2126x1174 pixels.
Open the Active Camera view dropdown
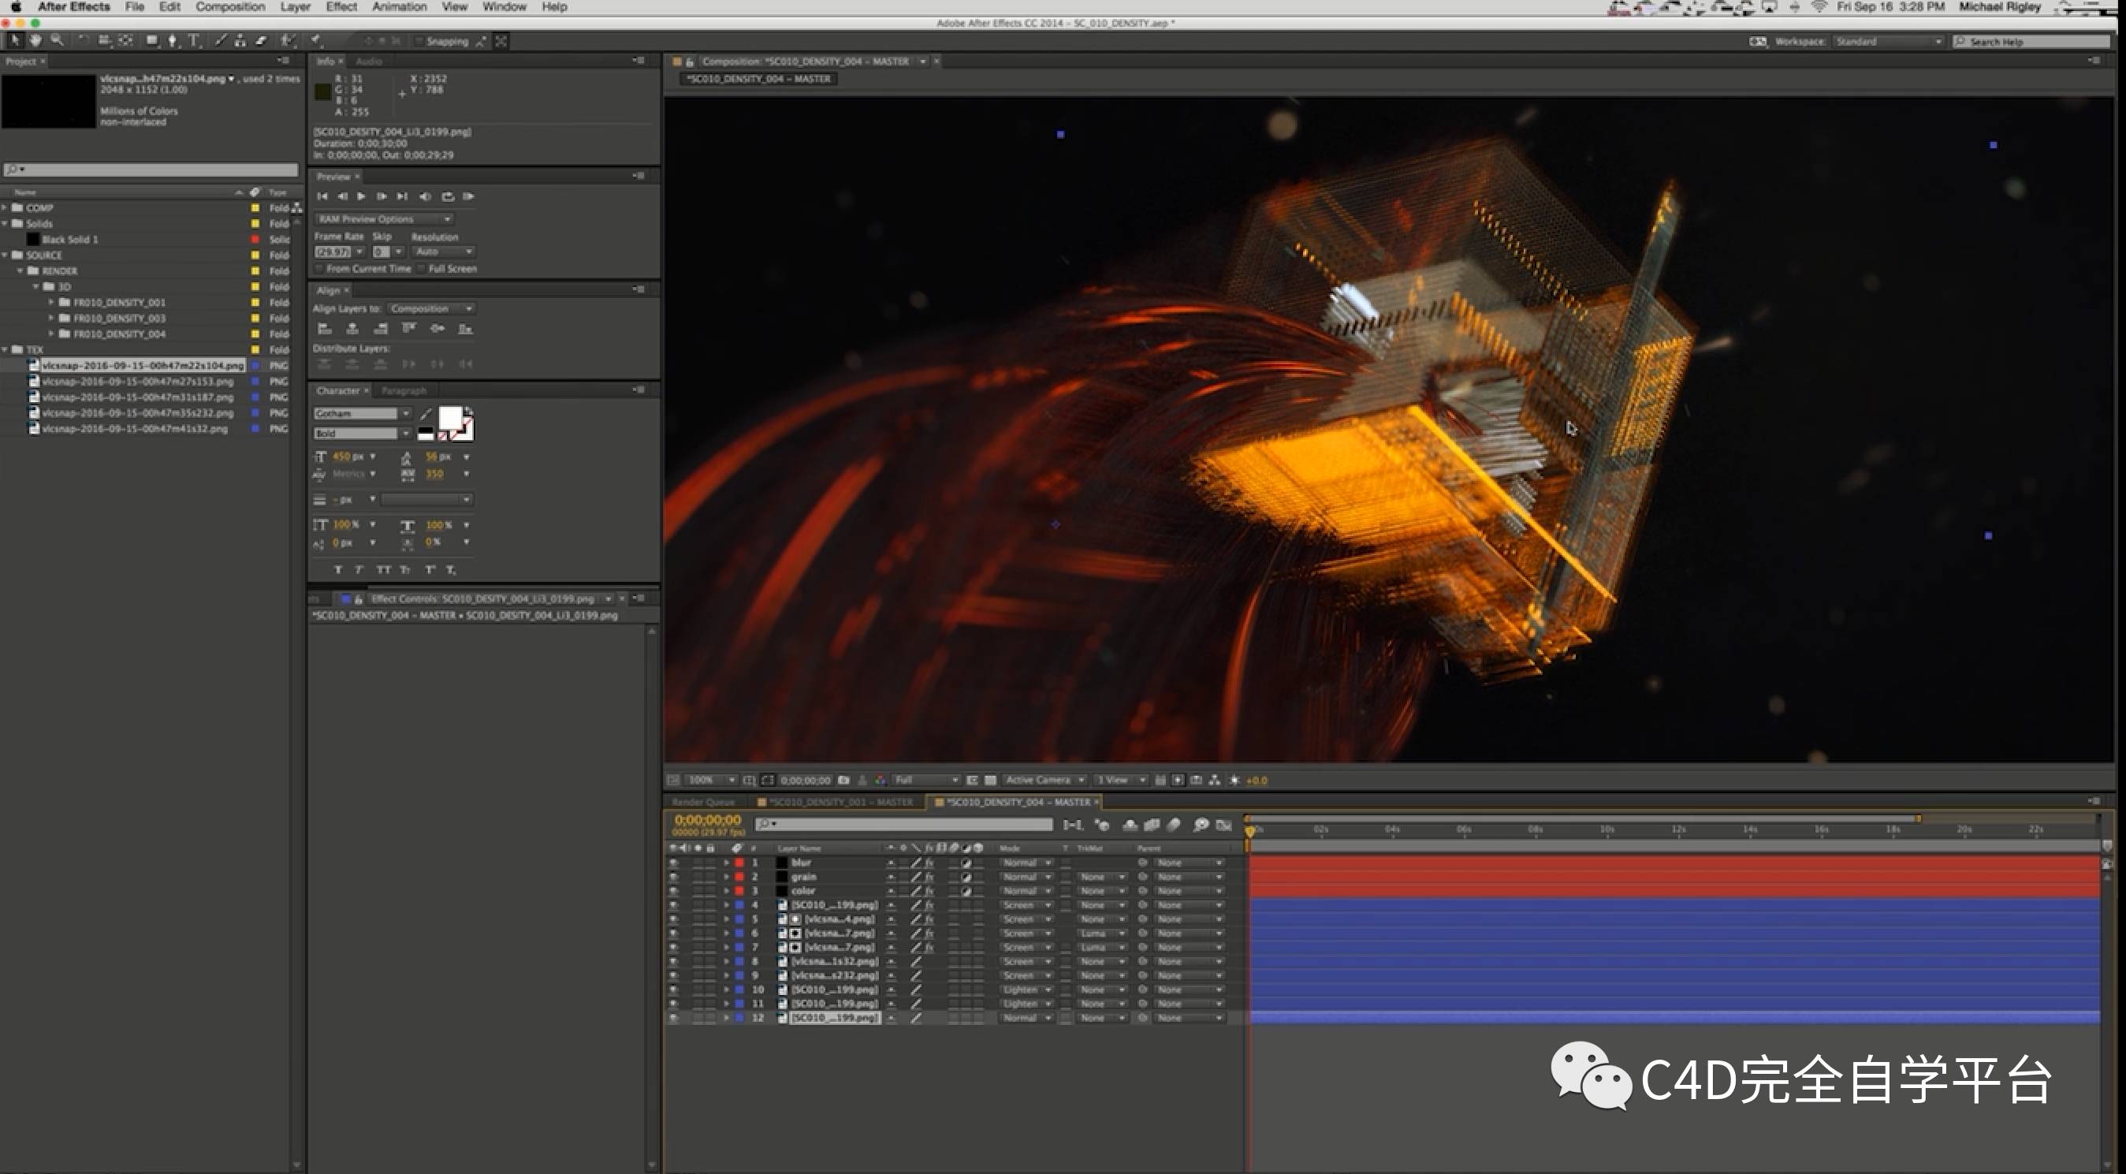[x=1043, y=781]
